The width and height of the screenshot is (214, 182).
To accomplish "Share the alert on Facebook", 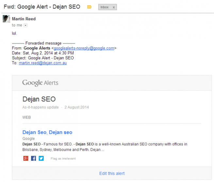I will pos(33,158).
